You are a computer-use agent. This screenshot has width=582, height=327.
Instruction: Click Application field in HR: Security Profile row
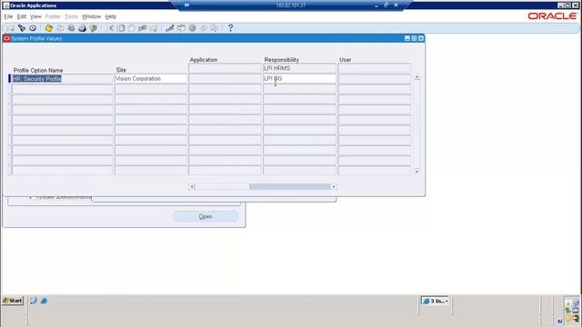(x=225, y=79)
